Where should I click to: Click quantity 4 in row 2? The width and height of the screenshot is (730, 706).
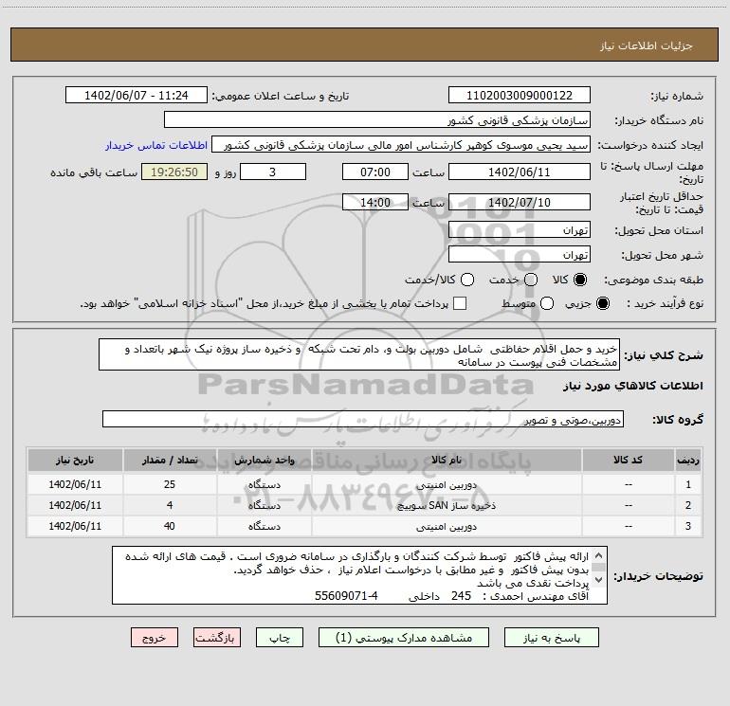170,505
